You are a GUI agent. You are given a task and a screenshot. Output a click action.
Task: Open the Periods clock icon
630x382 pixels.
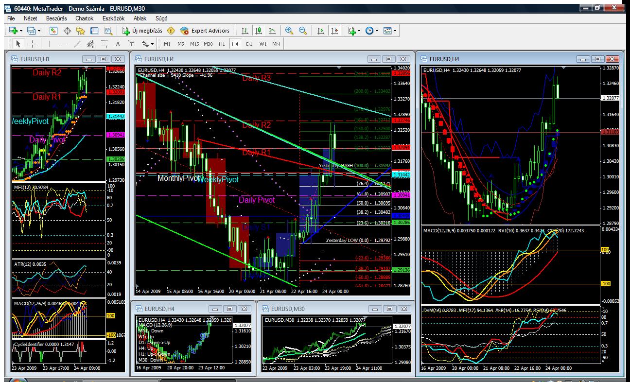pyautogui.click(x=369, y=31)
